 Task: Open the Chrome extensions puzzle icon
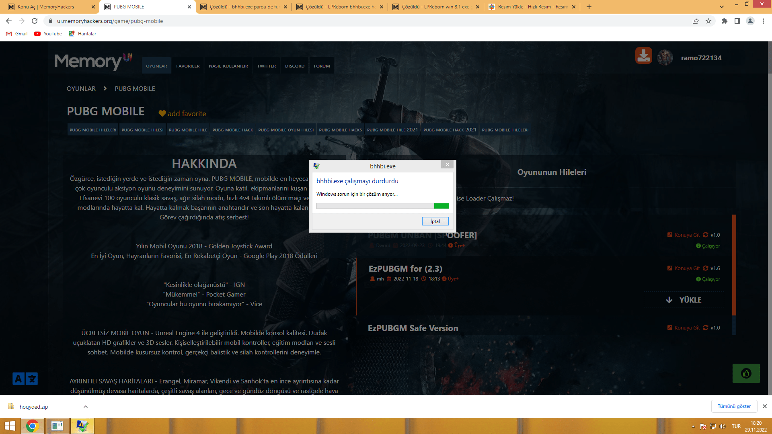725,21
